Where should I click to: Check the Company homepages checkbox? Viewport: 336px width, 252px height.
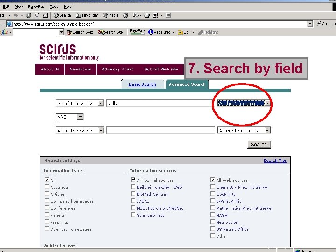[47, 201]
